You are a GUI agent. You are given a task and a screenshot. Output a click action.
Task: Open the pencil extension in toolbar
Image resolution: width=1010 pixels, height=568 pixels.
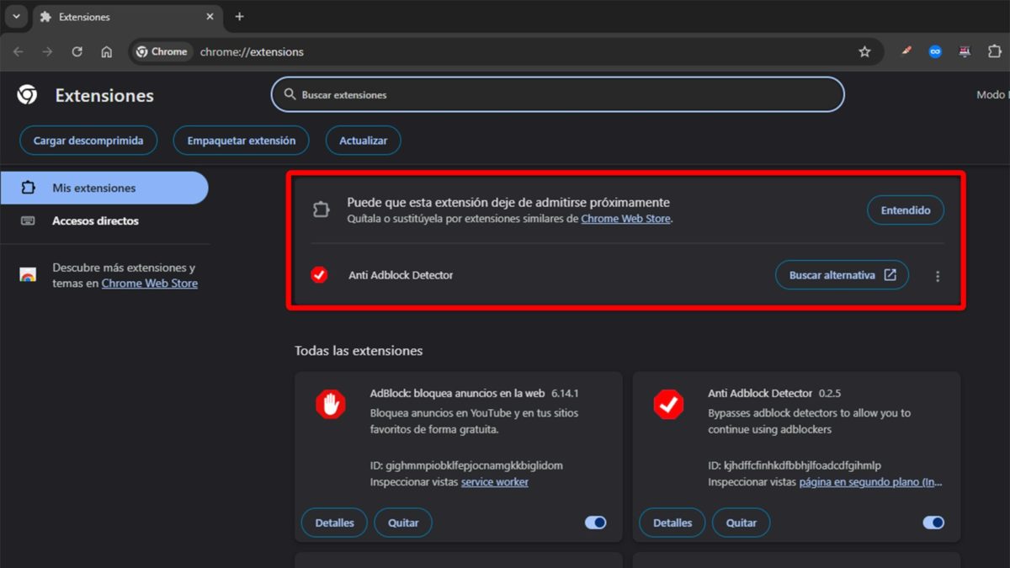(x=906, y=51)
